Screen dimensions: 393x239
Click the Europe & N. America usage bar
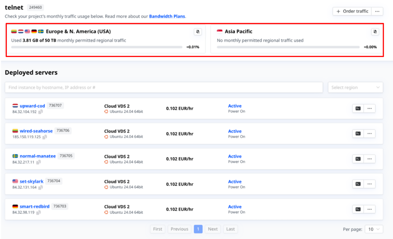pyautogui.click(x=96, y=47)
